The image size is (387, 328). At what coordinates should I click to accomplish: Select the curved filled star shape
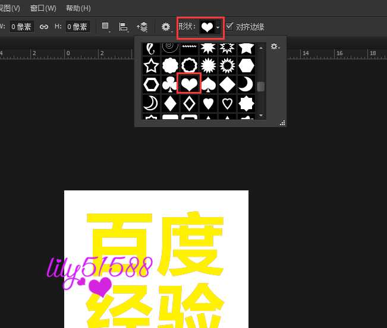coord(246,49)
